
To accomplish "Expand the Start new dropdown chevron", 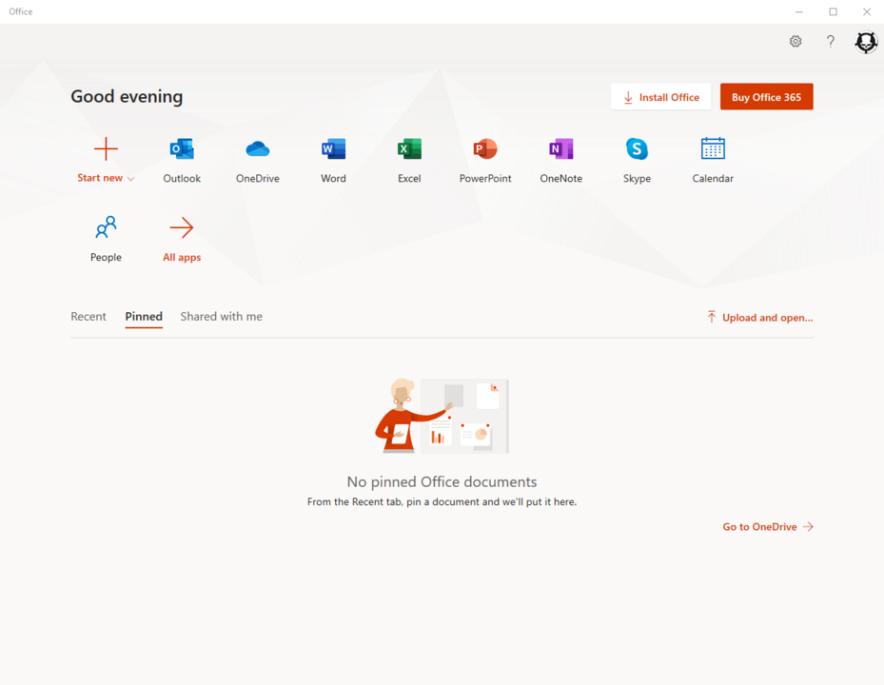I will 130,179.
